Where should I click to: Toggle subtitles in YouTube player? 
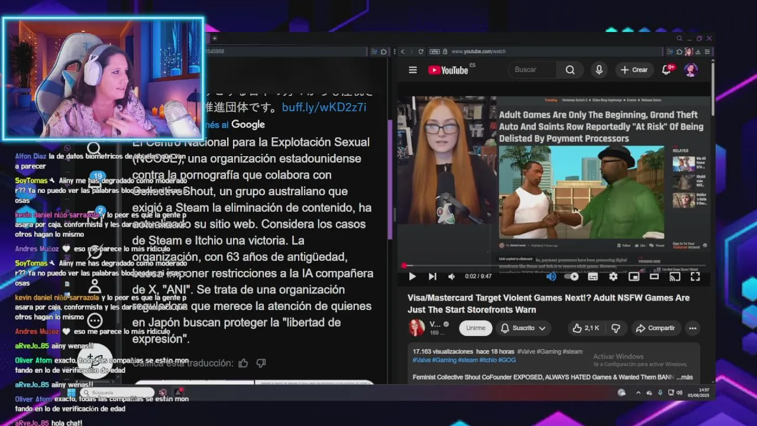(593, 276)
